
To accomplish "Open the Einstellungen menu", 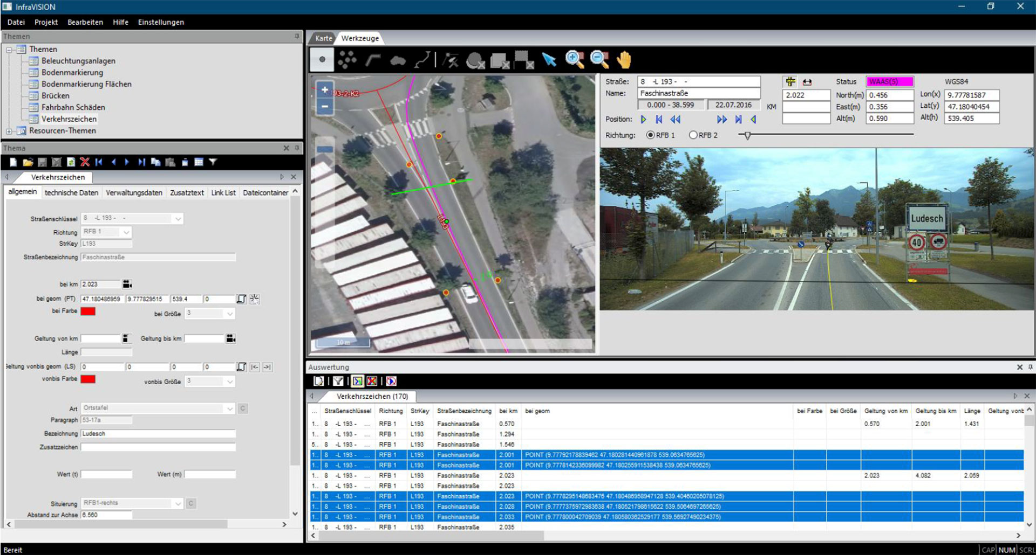I will click(161, 22).
